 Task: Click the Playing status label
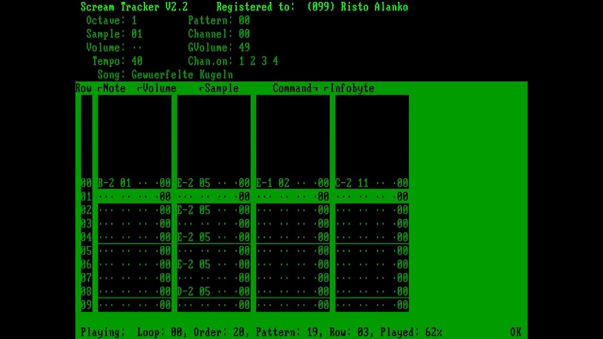(x=103, y=332)
